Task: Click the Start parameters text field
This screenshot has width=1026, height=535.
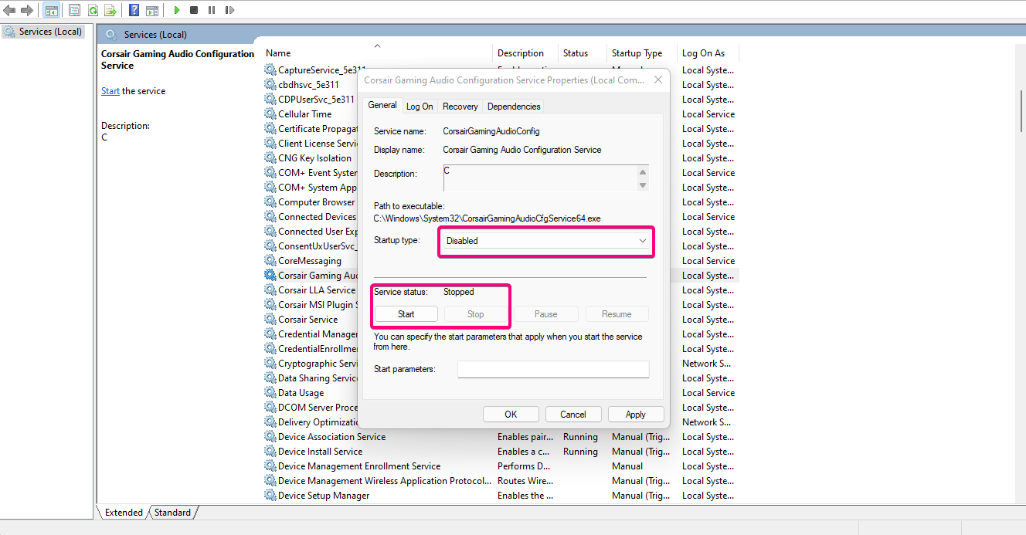Action: (552, 369)
